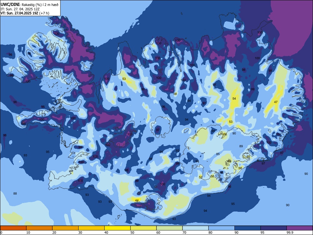Pick the legend scale label '40'
The width and height of the screenshot is (313, 235).
point(106,232)
